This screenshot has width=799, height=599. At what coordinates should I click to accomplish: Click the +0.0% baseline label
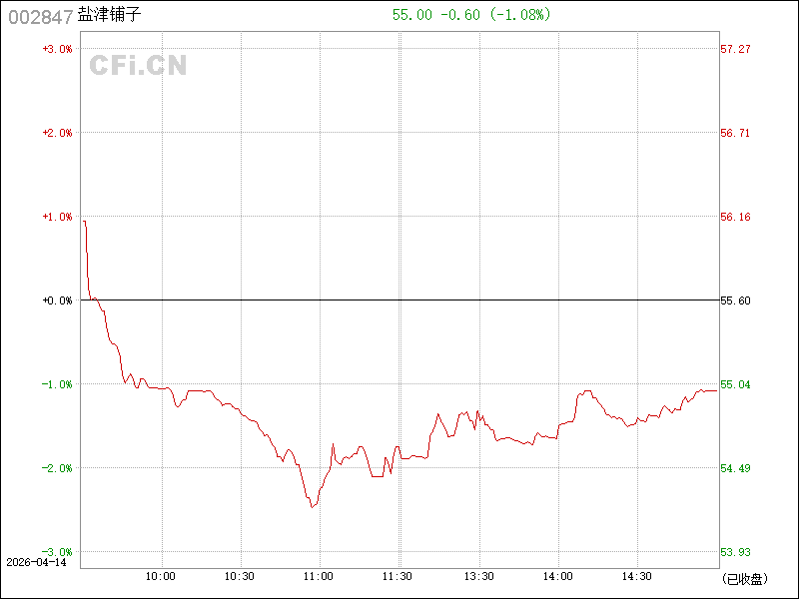[57, 300]
